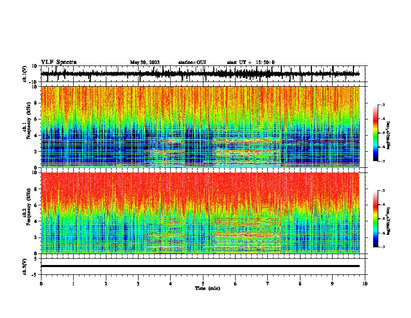Click the ch.1 spectrogram color scale bar

pyautogui.click(x=375, y=133)
